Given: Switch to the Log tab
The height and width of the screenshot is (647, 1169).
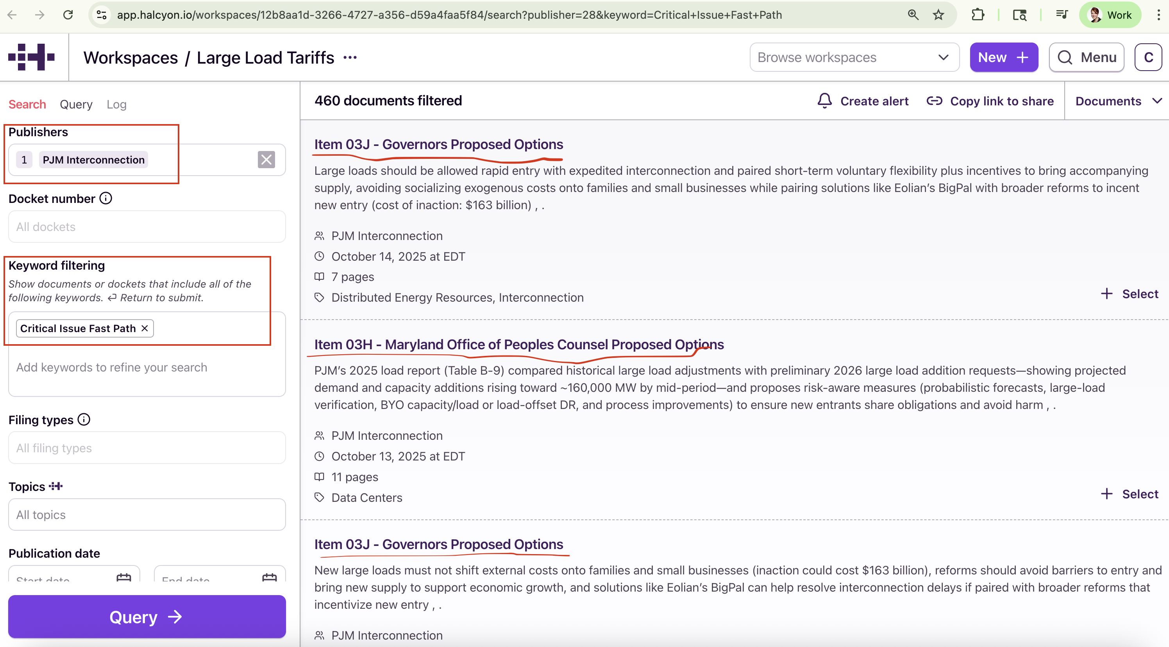Looking at the screenshot, I should pos(116,104).
